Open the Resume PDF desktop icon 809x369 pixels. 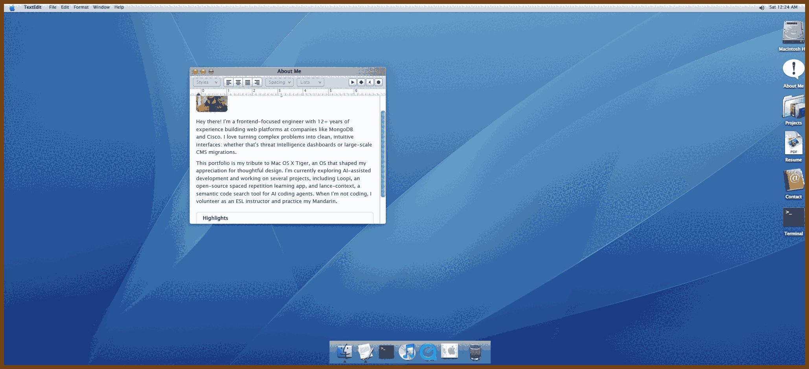[x=793, y=144]
